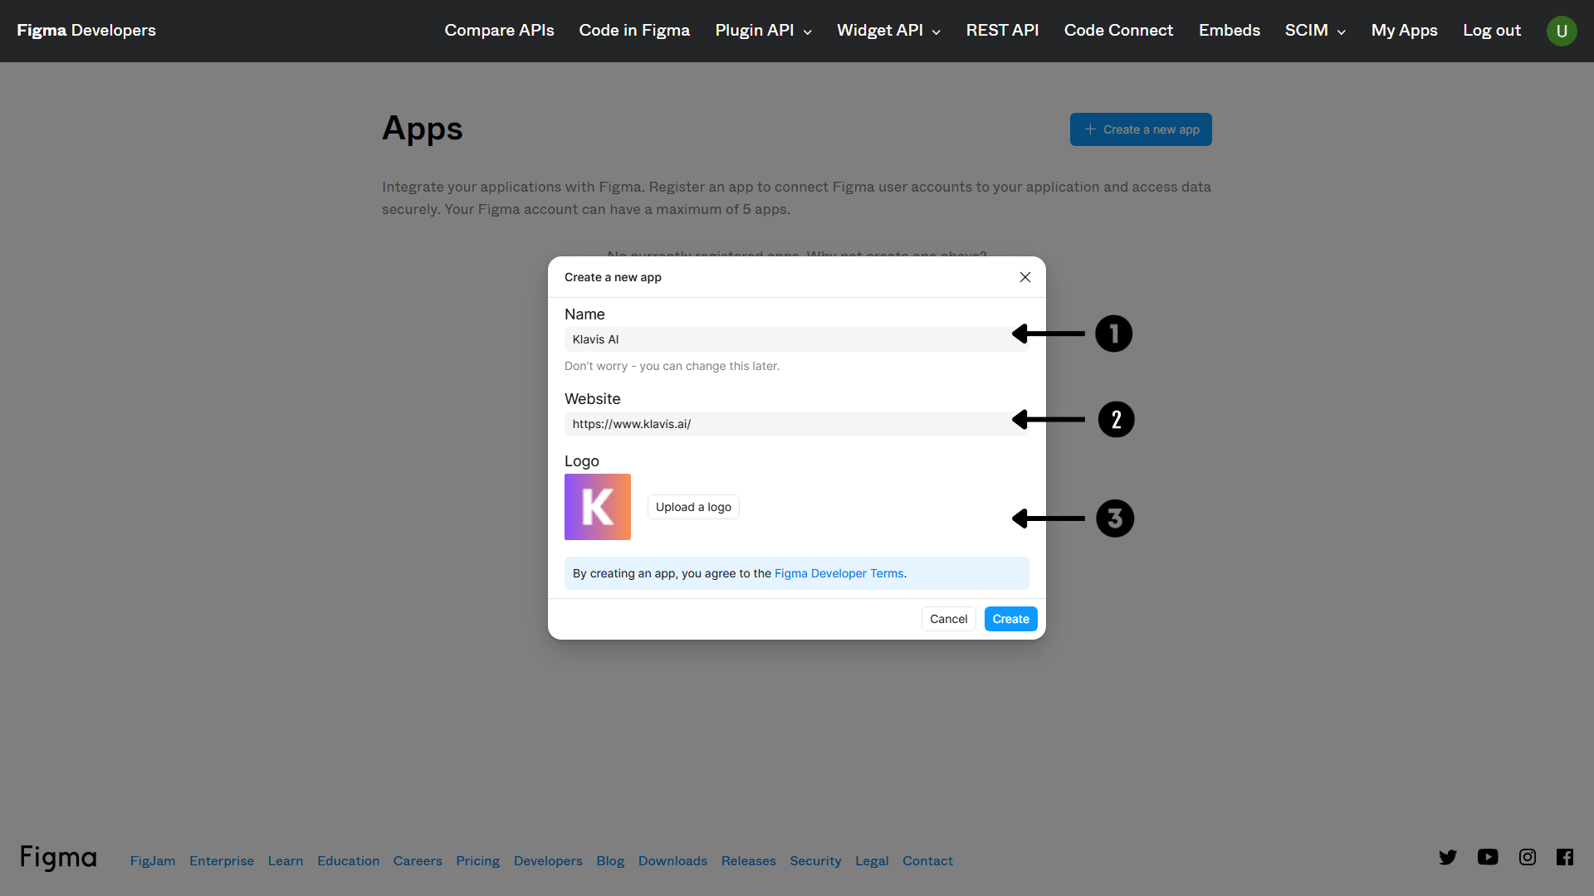Click the Upload a logo button
The height and width of the screenshot is (896, 1594).
click(693, 507)
